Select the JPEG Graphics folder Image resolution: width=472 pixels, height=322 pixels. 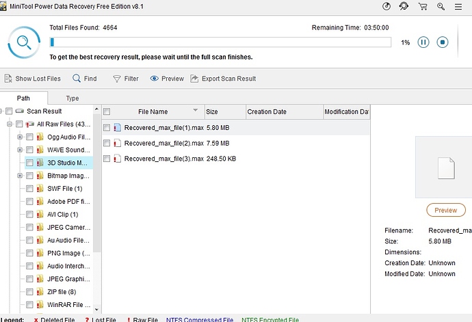[68, 279]
